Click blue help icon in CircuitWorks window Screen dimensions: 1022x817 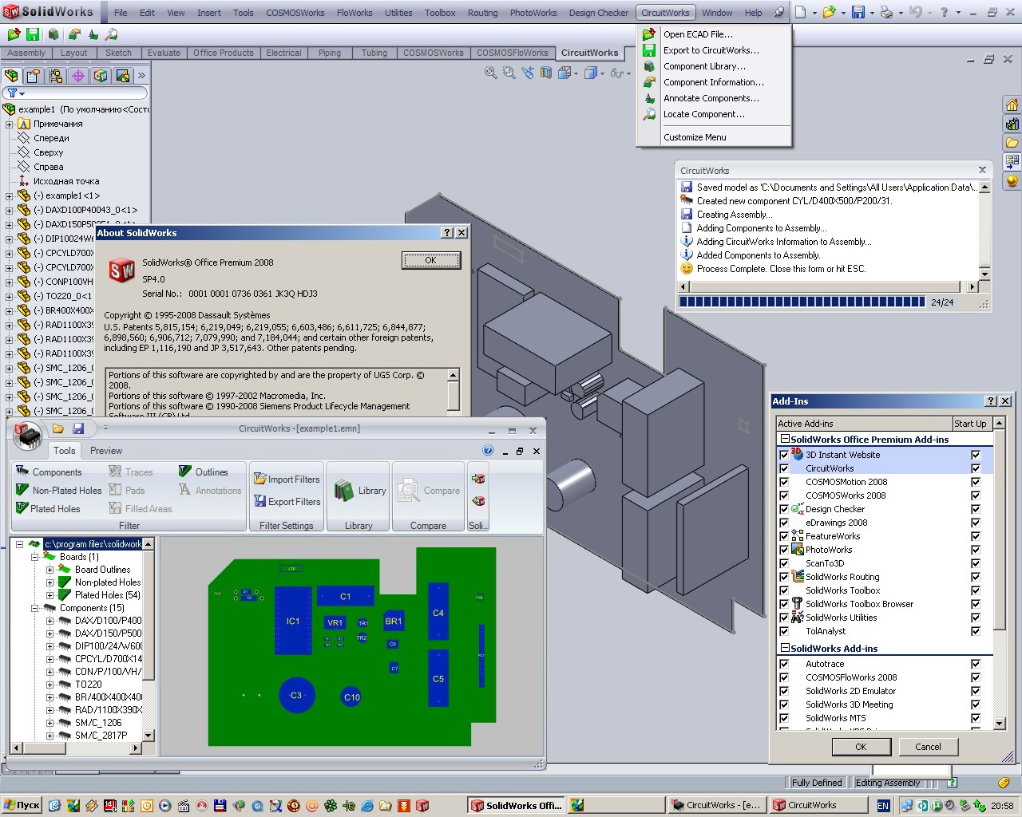(x=488, y=450)
